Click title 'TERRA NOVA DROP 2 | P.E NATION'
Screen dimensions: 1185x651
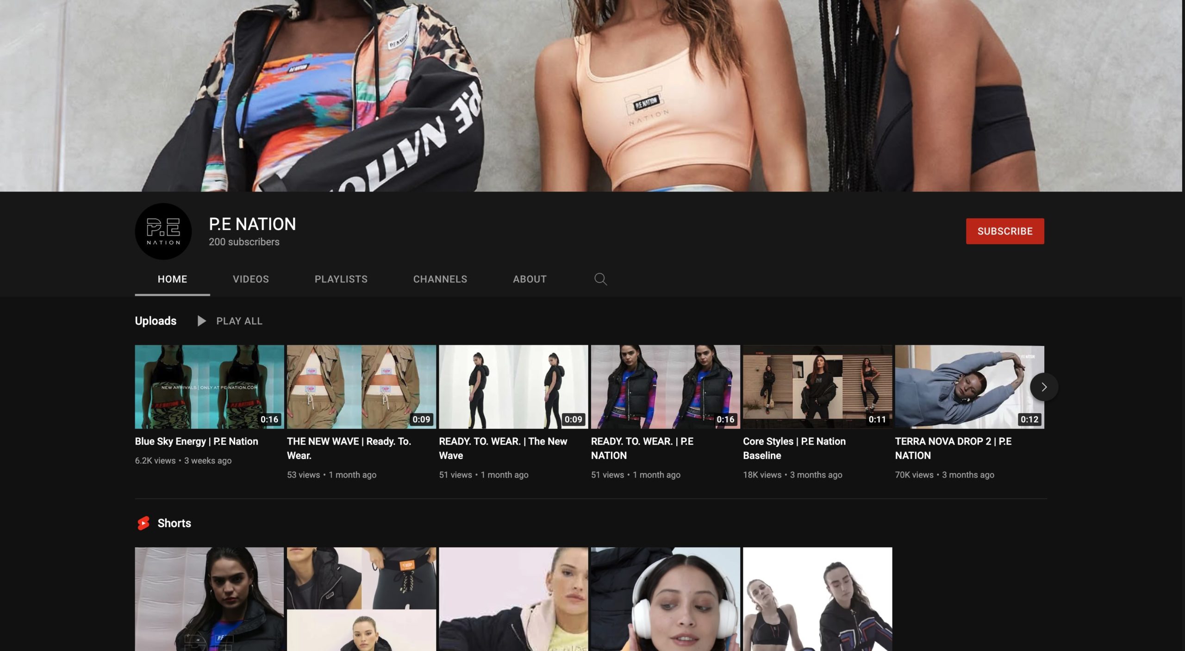coord(953,448)
